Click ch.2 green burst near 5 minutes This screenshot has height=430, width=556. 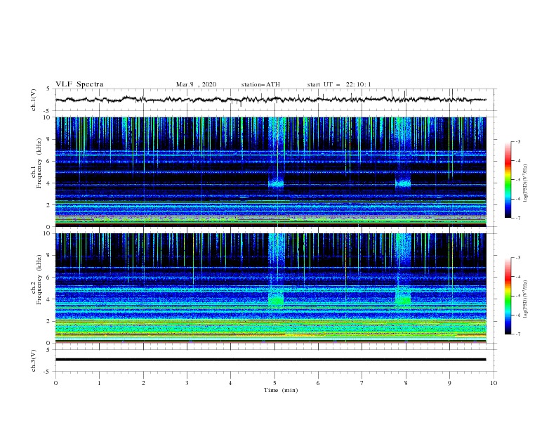pyautogui.click(x=276, y=300)
